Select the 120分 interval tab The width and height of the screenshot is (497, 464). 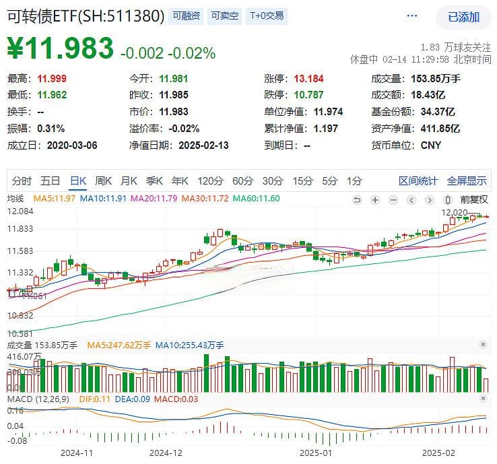[x=211, y=181]
